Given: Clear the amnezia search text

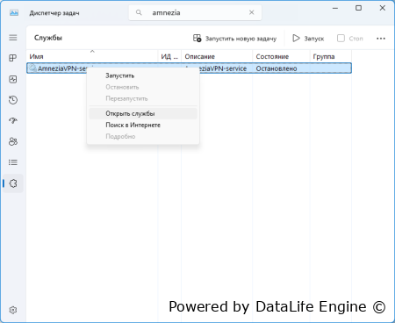Looking at the screenshot, I should pyautogui.click(x=252, y=12).
